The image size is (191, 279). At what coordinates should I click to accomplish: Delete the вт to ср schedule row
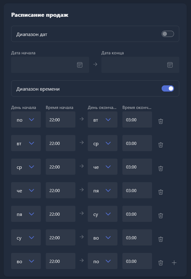[x=161, y=145]
